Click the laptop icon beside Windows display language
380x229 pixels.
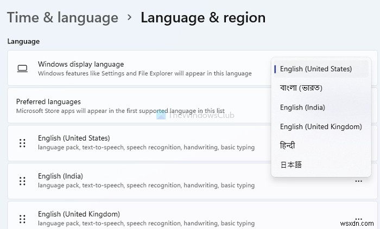click(22, 68)
